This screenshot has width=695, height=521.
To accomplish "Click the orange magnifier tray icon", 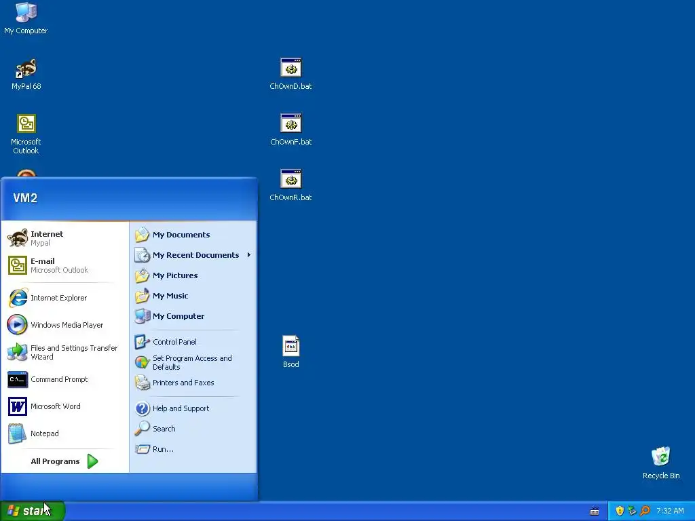I will 645,511.
